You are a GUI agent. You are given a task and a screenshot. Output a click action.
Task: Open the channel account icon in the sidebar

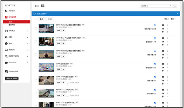6,44
